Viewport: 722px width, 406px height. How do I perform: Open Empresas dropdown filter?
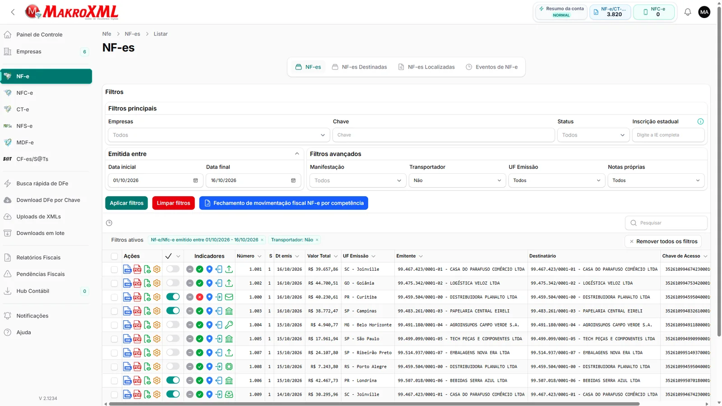[x=219, y=135]
